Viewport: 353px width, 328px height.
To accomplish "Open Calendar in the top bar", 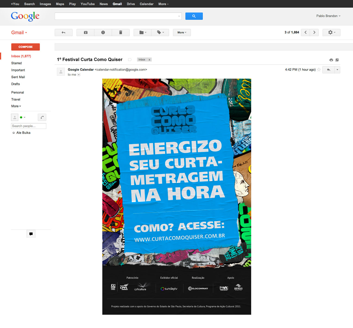I will pyautogui.click(x=147, y=4).
